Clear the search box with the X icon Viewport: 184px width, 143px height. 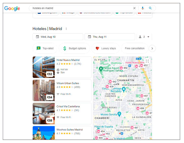point(134,8)
